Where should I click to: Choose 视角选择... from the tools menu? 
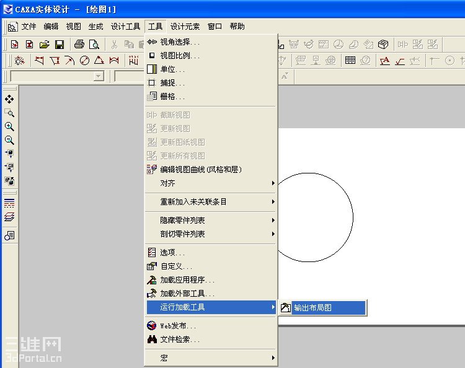[x=211, y=42]
